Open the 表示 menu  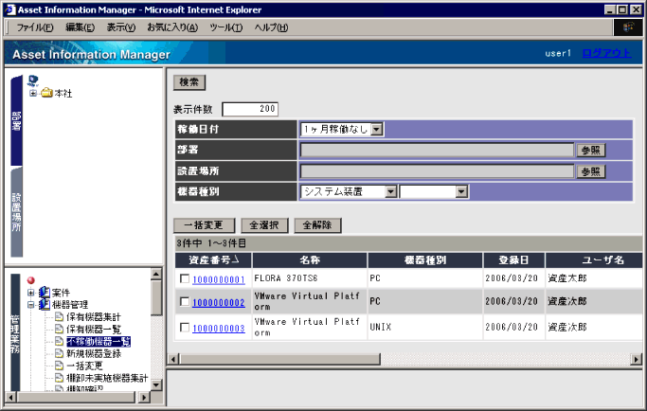tap(121, 27)
